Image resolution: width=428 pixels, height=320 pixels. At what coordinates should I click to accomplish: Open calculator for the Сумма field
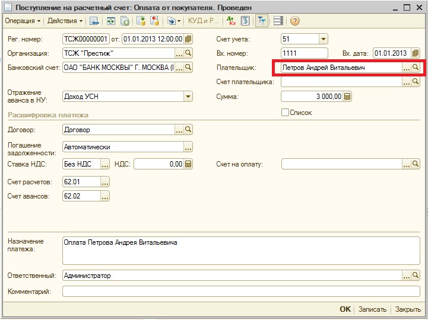347,97
